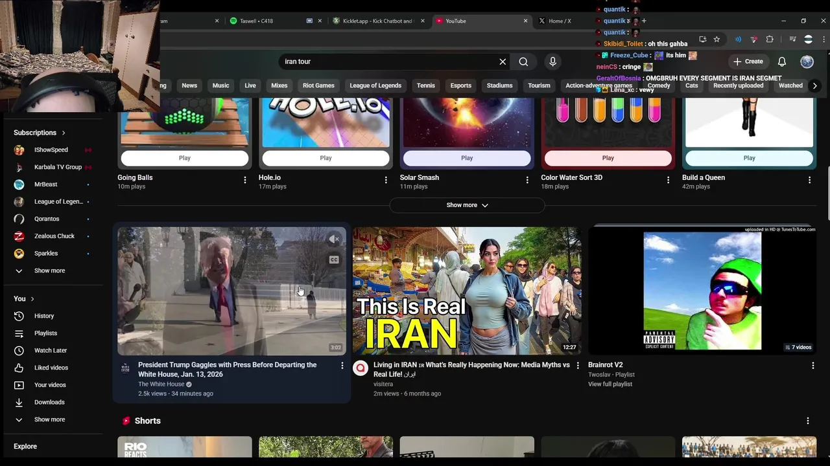
Task: Select the Tennis topic chip
Action: click(425, 85)
